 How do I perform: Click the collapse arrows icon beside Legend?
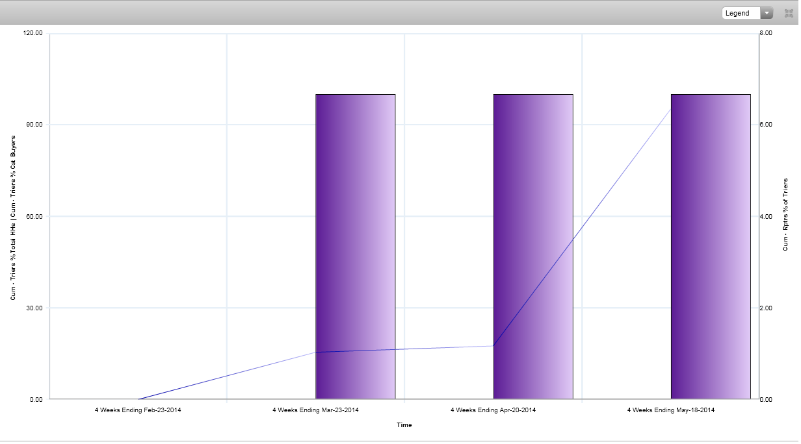[x=789, y=13]
